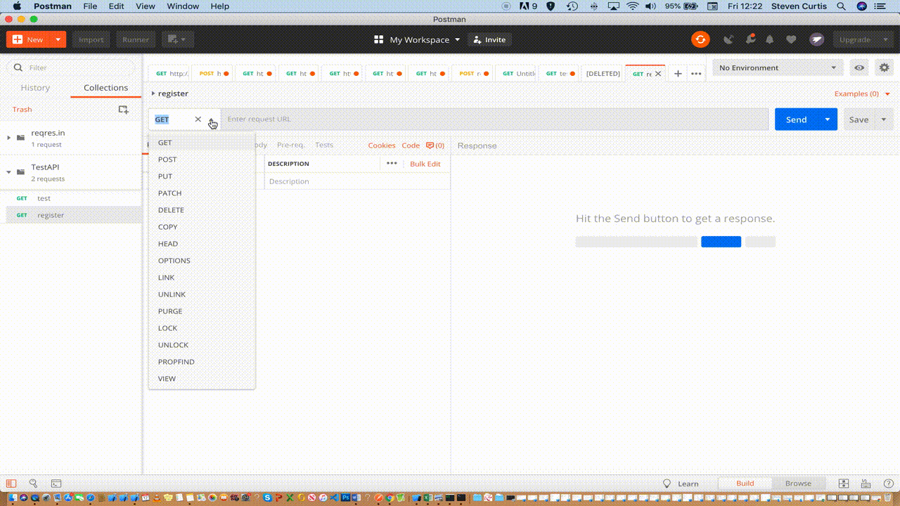Click the workspace grid icon
Image resolution: width=900 pixels, height=506 pixels.
(x=378, y=39)
